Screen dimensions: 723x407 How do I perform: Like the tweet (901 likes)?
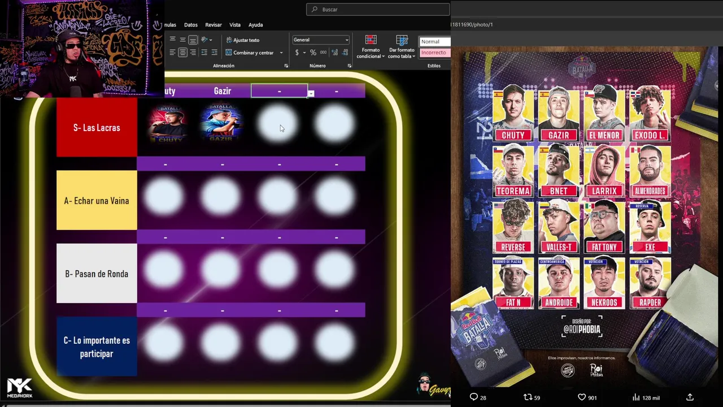coord(587,397)
